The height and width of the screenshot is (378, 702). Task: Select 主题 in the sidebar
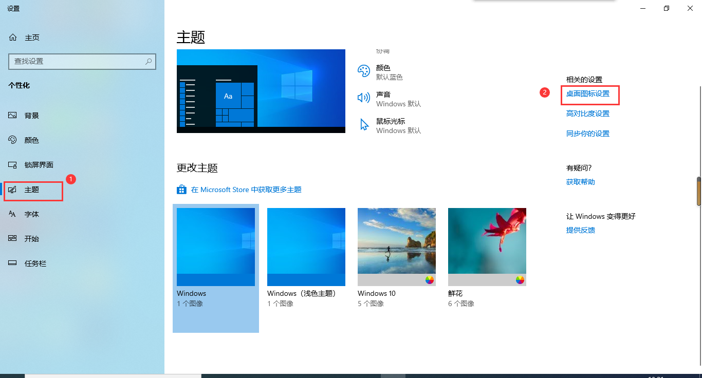[x=82, y=190]
